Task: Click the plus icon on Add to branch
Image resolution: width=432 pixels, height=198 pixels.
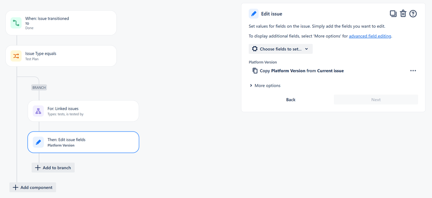Action: pos(38,168)
